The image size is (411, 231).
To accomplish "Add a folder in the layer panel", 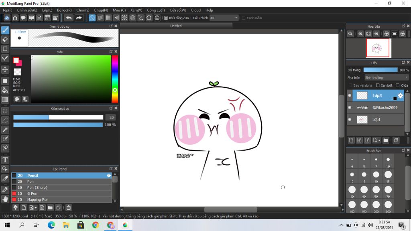I will [x=386, y=140].
